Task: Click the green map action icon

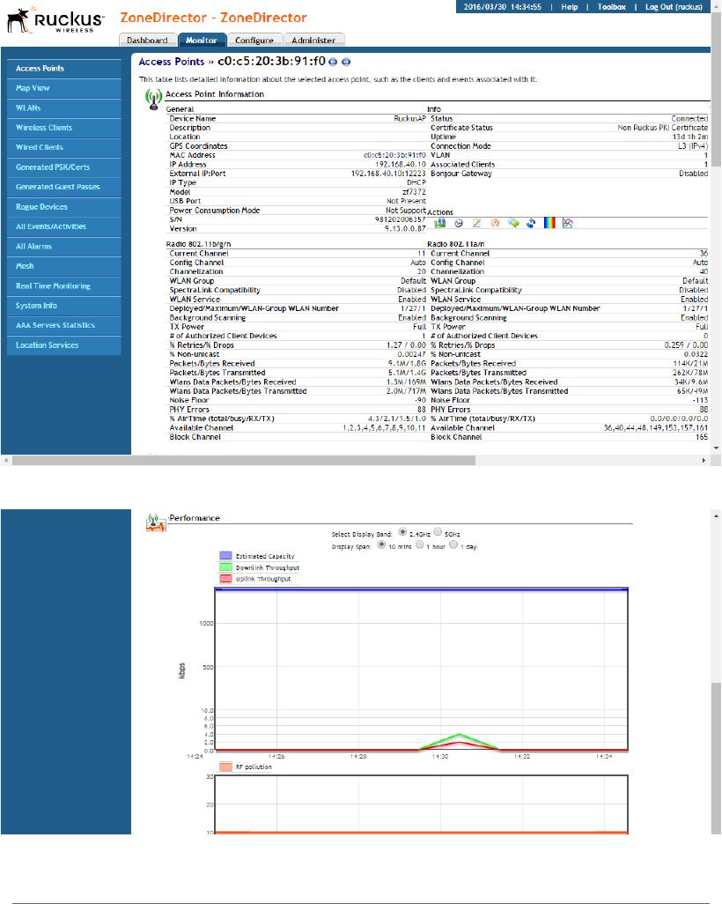Action: pyautogui.click(x=439, y=223)
